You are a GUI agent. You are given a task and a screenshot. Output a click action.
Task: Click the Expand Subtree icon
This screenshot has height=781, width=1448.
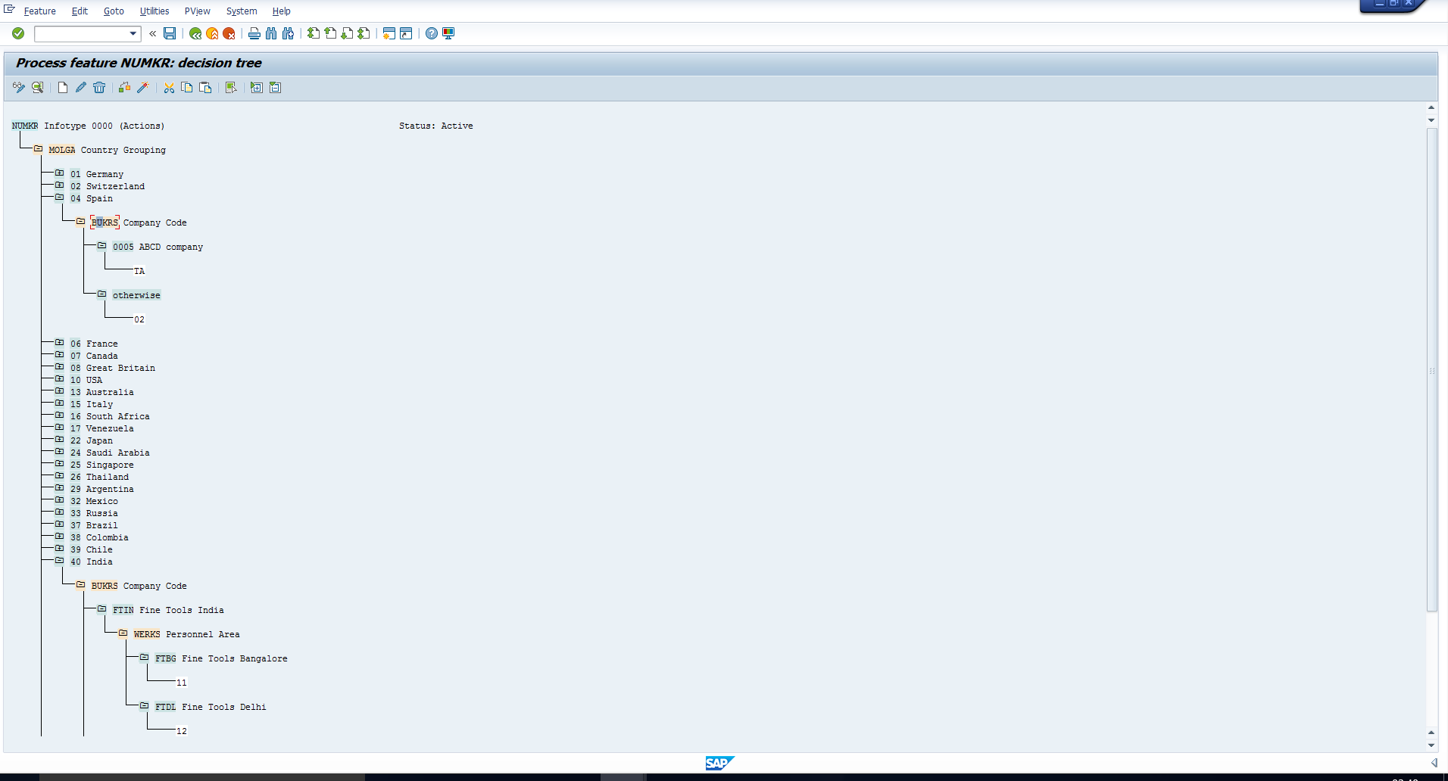pos(257,88)
